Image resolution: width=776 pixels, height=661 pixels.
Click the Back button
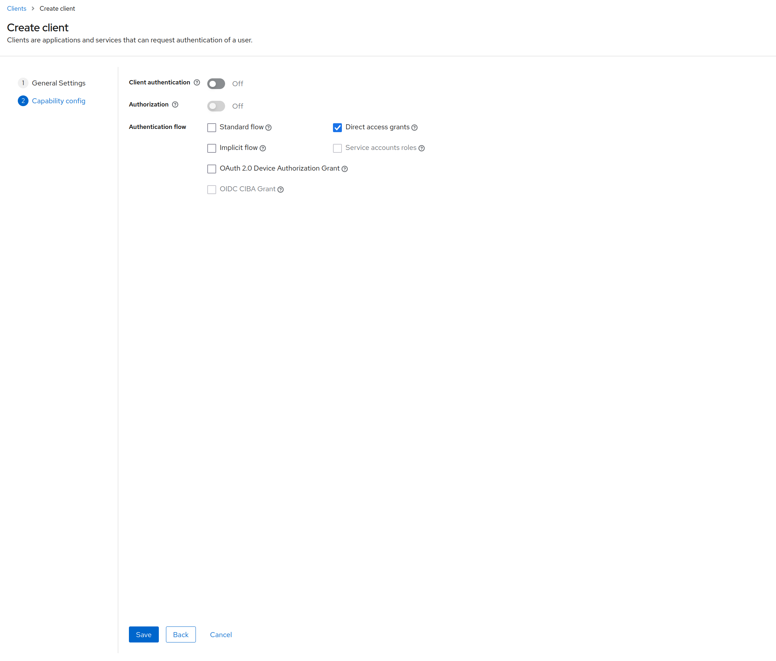click(x=181, y=634)
